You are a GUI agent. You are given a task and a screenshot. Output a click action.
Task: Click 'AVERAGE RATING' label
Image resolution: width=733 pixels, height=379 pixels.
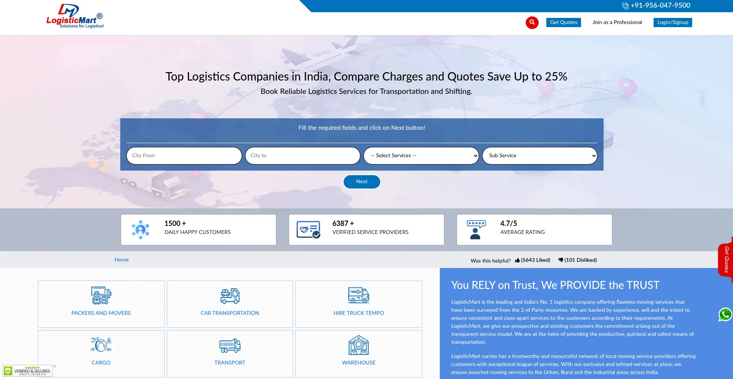523,232
